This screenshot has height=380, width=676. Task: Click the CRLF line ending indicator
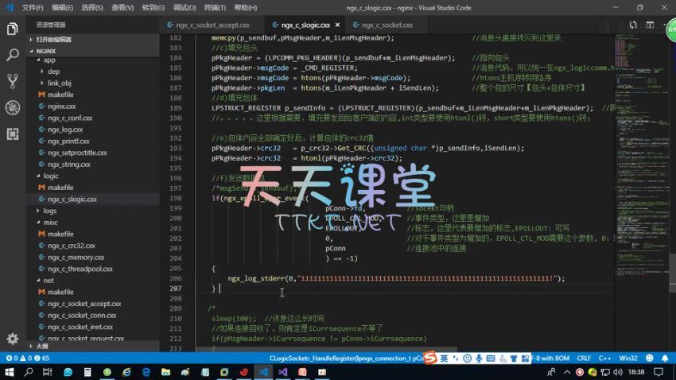pyautogui.click(x=584, y=359)
